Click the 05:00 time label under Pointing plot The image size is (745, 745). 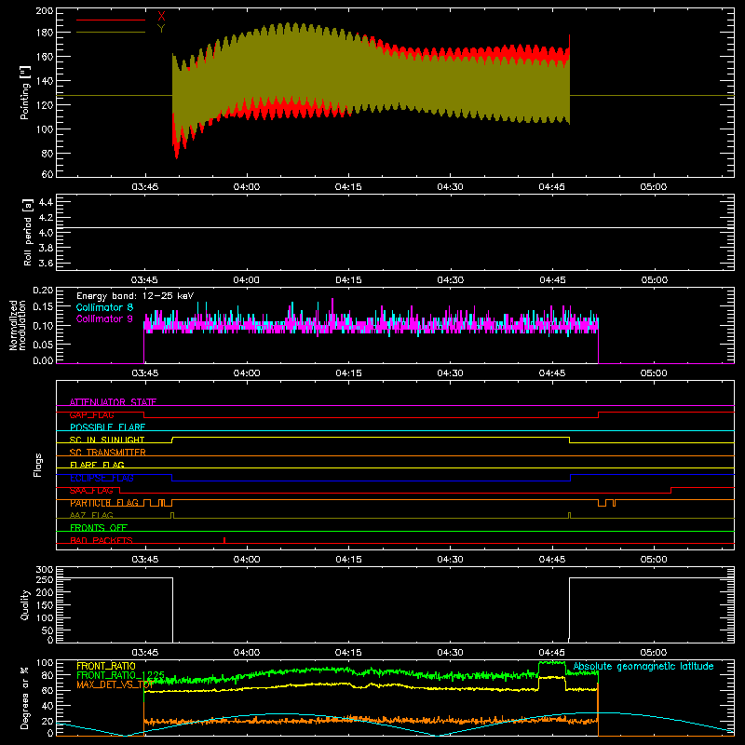(654, 187)
